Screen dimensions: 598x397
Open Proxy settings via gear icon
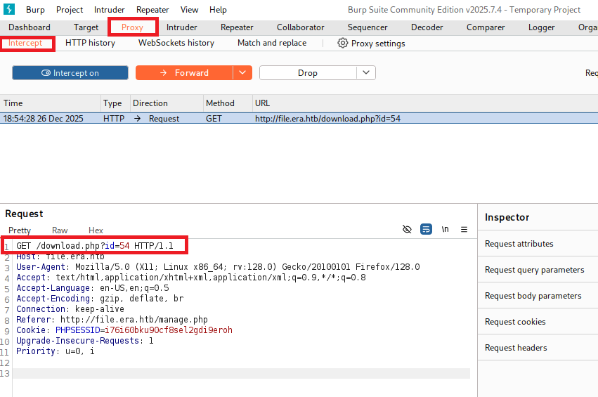pos(343,43)
